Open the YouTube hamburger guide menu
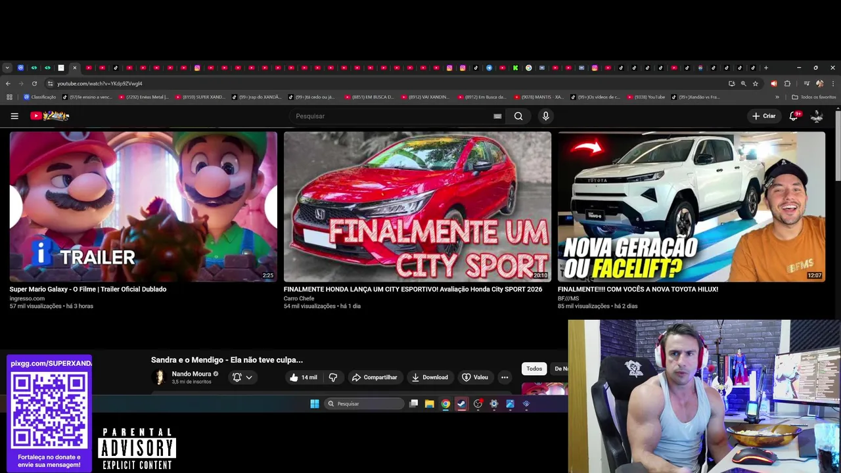Image resolution: width=841 pixels, height=473 pixels. coord(14,116)
